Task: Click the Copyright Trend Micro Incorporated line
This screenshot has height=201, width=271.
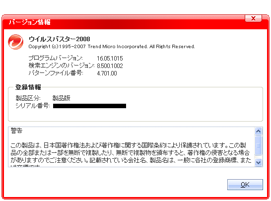Action: tap(112, 47)
